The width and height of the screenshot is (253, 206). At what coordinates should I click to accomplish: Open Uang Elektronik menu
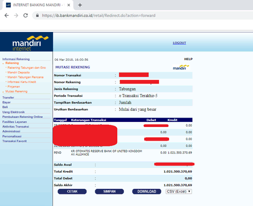point(14,112)
